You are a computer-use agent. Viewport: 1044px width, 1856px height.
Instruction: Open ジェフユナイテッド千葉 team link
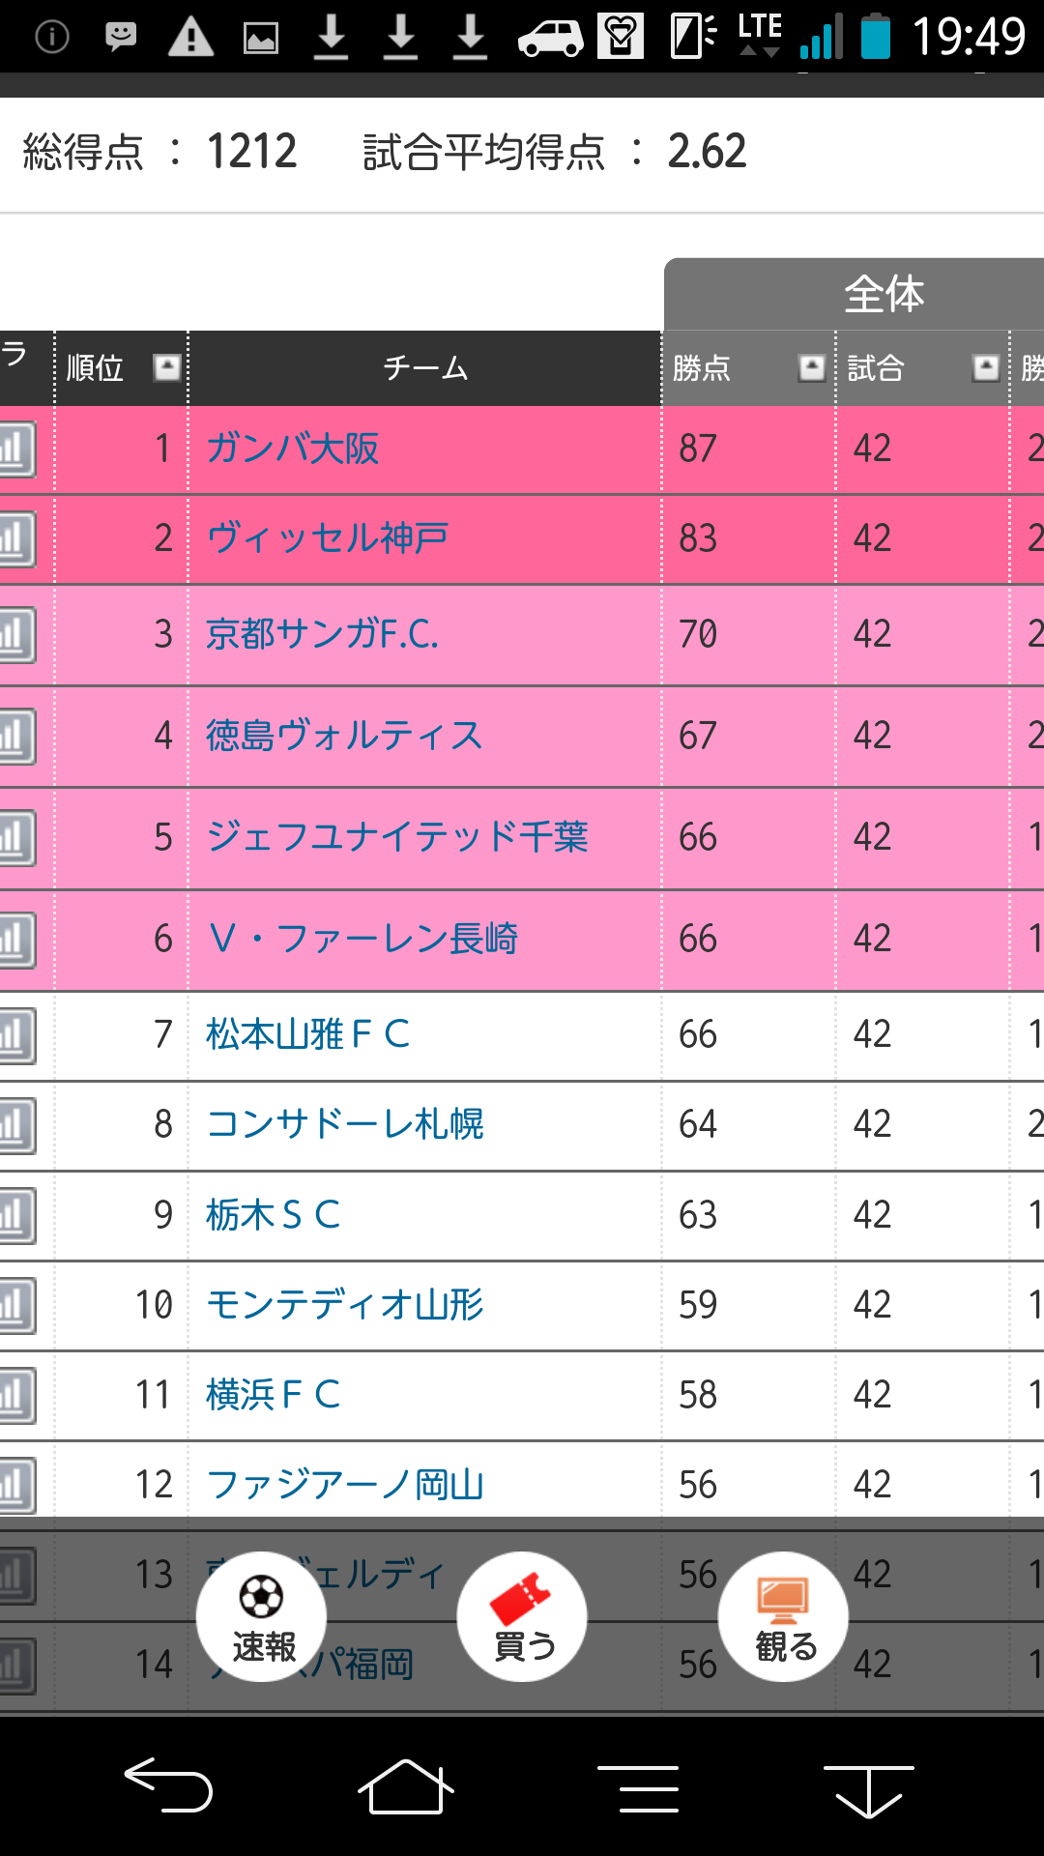(x=397, y=837)
